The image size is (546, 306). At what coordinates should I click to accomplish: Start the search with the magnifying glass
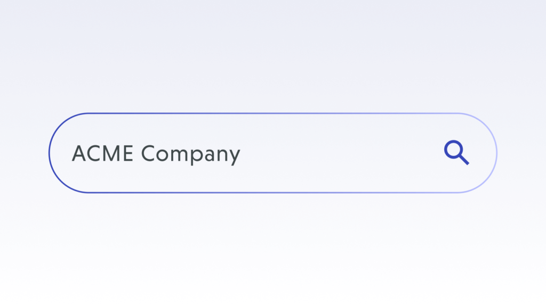pos(456,152)
